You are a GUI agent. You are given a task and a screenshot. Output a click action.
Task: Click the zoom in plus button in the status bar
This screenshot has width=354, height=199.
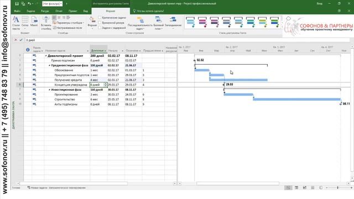[x=351, y=188]
